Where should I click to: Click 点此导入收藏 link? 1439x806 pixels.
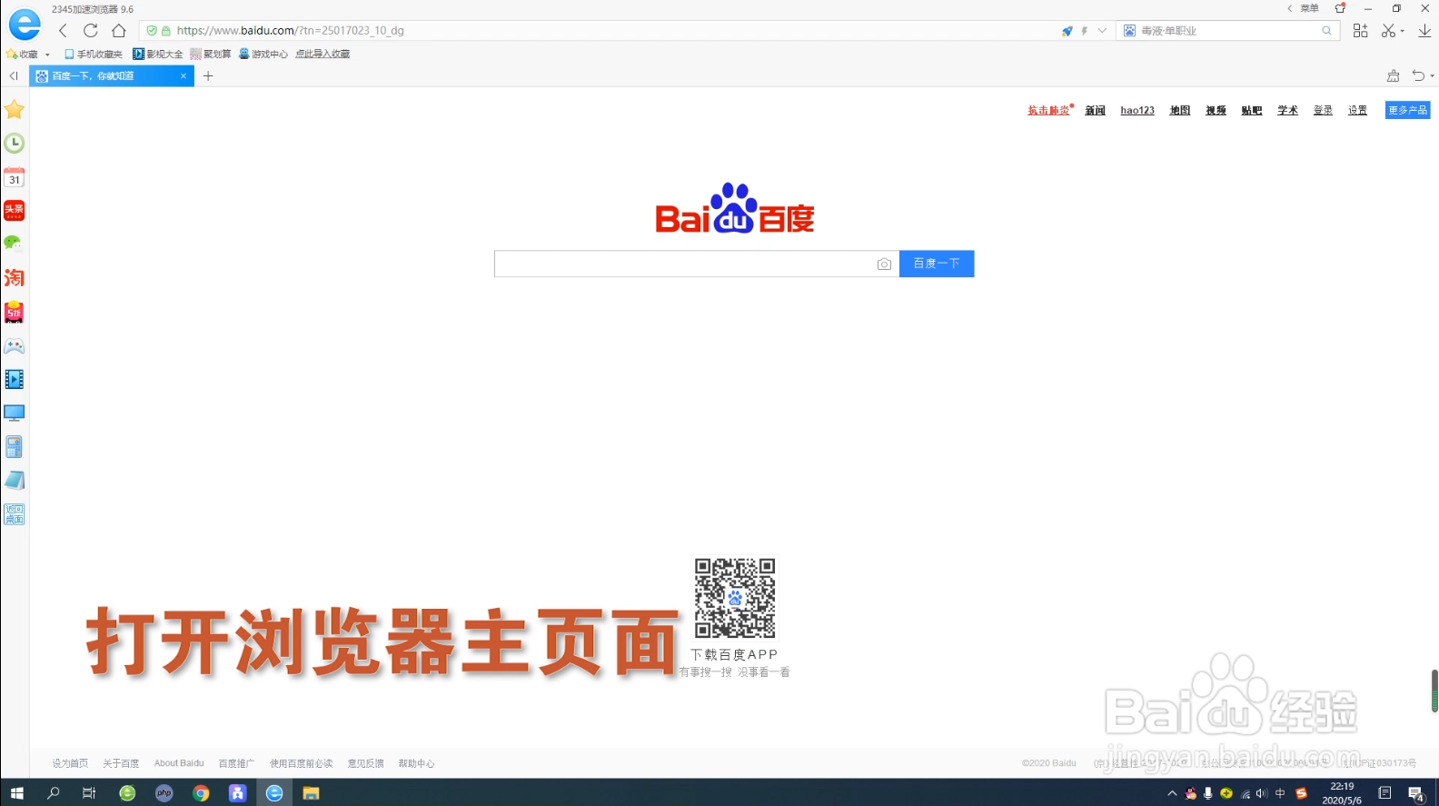(323, 54)
